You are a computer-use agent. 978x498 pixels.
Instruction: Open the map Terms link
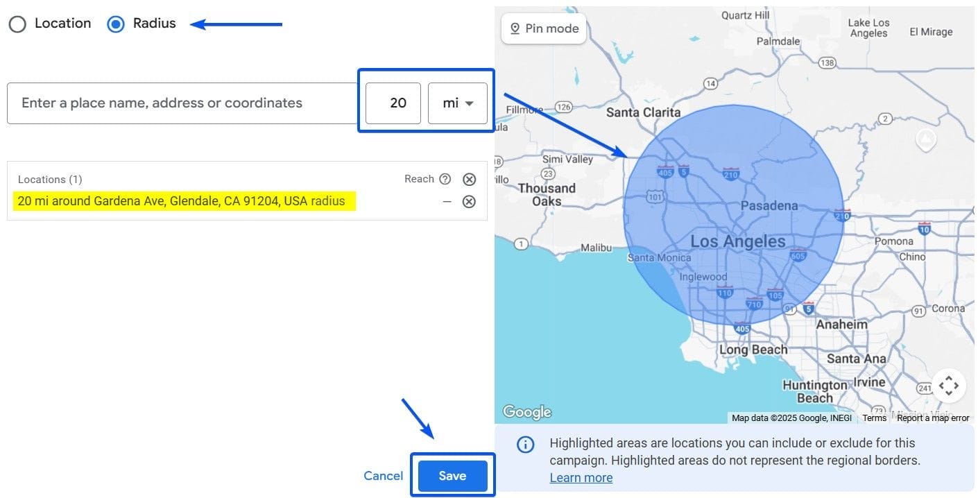point(873,418)
